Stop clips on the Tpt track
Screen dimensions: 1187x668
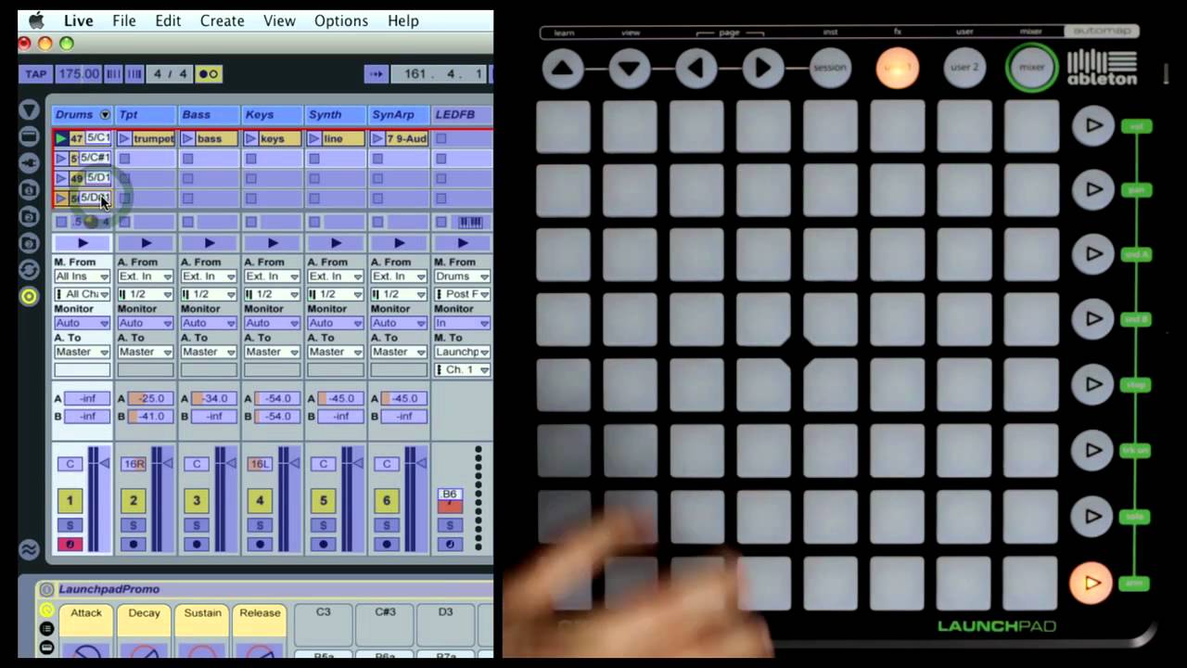click(124, 222)
